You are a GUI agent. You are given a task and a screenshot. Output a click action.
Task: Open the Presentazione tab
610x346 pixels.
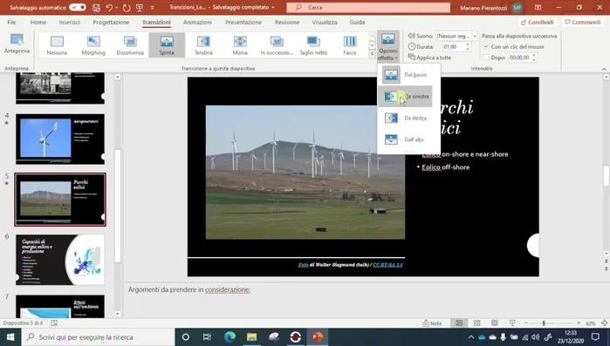[243, 22]
